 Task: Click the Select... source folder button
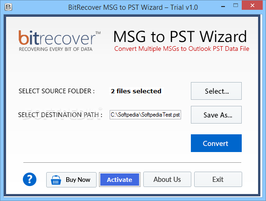(x=216, y=91)
